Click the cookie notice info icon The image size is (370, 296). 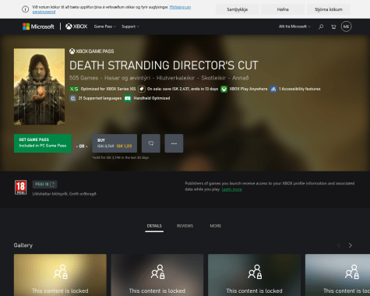click(x=25, y=9)
